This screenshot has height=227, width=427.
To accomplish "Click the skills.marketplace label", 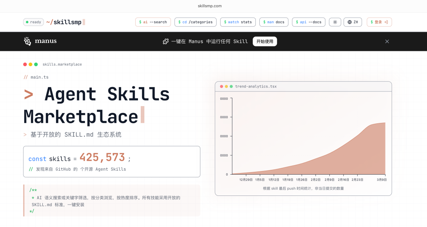I will (62, 64).
